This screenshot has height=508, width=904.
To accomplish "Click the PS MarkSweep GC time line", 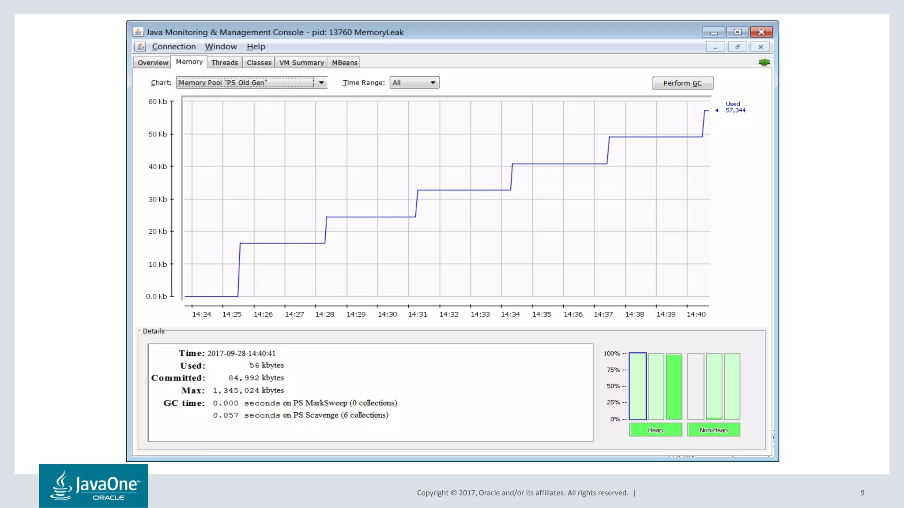I will pos(305,403).
